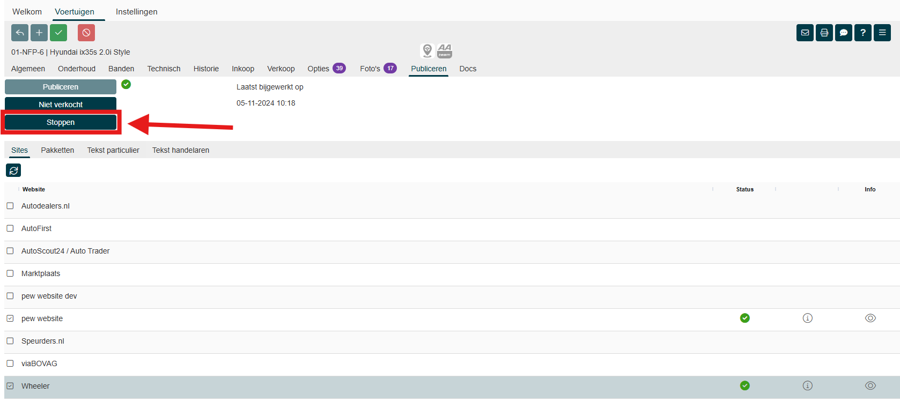Click the red cancel icon

86,33
